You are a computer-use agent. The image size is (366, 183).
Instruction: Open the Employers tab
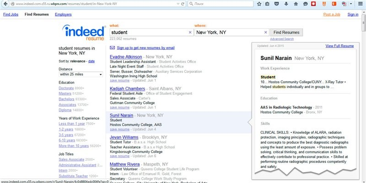click(63, 15)
